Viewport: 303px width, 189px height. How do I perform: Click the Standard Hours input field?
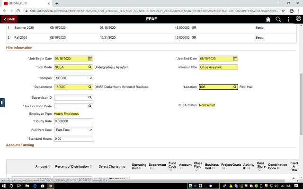[73, 139]
